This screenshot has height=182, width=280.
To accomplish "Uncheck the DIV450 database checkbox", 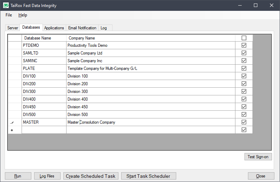I will tap(244, 107).
